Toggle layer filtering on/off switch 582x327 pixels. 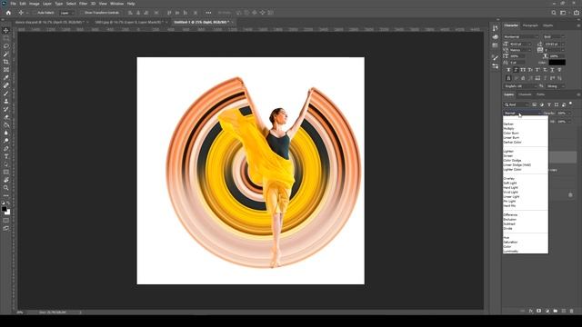(570, 104)
